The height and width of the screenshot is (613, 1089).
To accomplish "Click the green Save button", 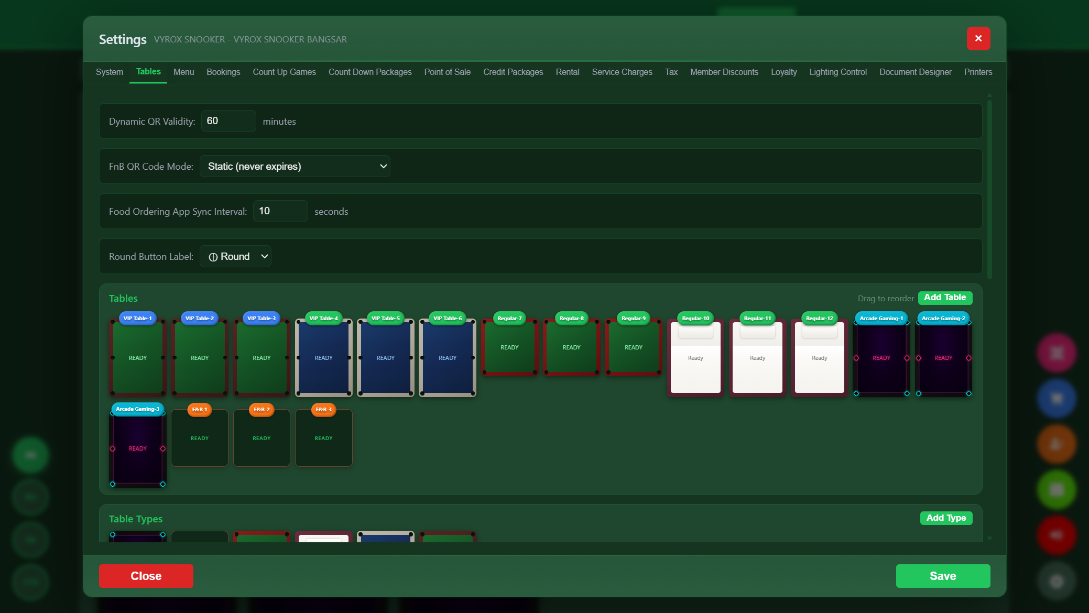I will coord(943,576).
